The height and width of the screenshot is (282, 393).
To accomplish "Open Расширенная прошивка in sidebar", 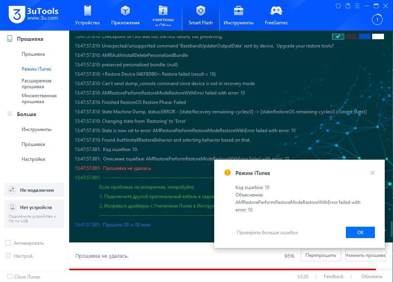I will point(36,84).
